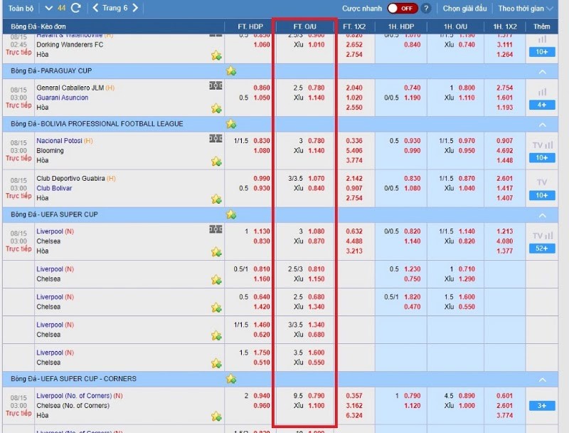The height and width of the screenshot is (433, 569).
Task: Open field view icon for Nacional Potosi match
Action: pos(216,140)
